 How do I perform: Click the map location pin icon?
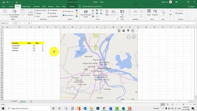point(119,31)
